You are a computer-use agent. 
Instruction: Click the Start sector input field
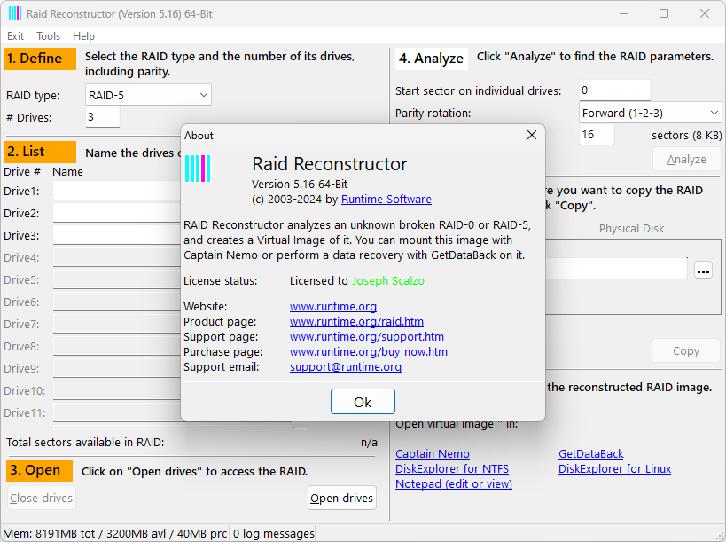pyautogui.click(x=614, y=90)
